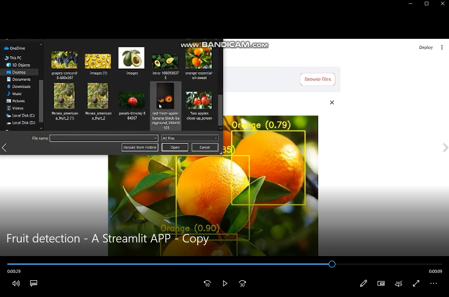Go to next item arrow

[x=445, y=148]
